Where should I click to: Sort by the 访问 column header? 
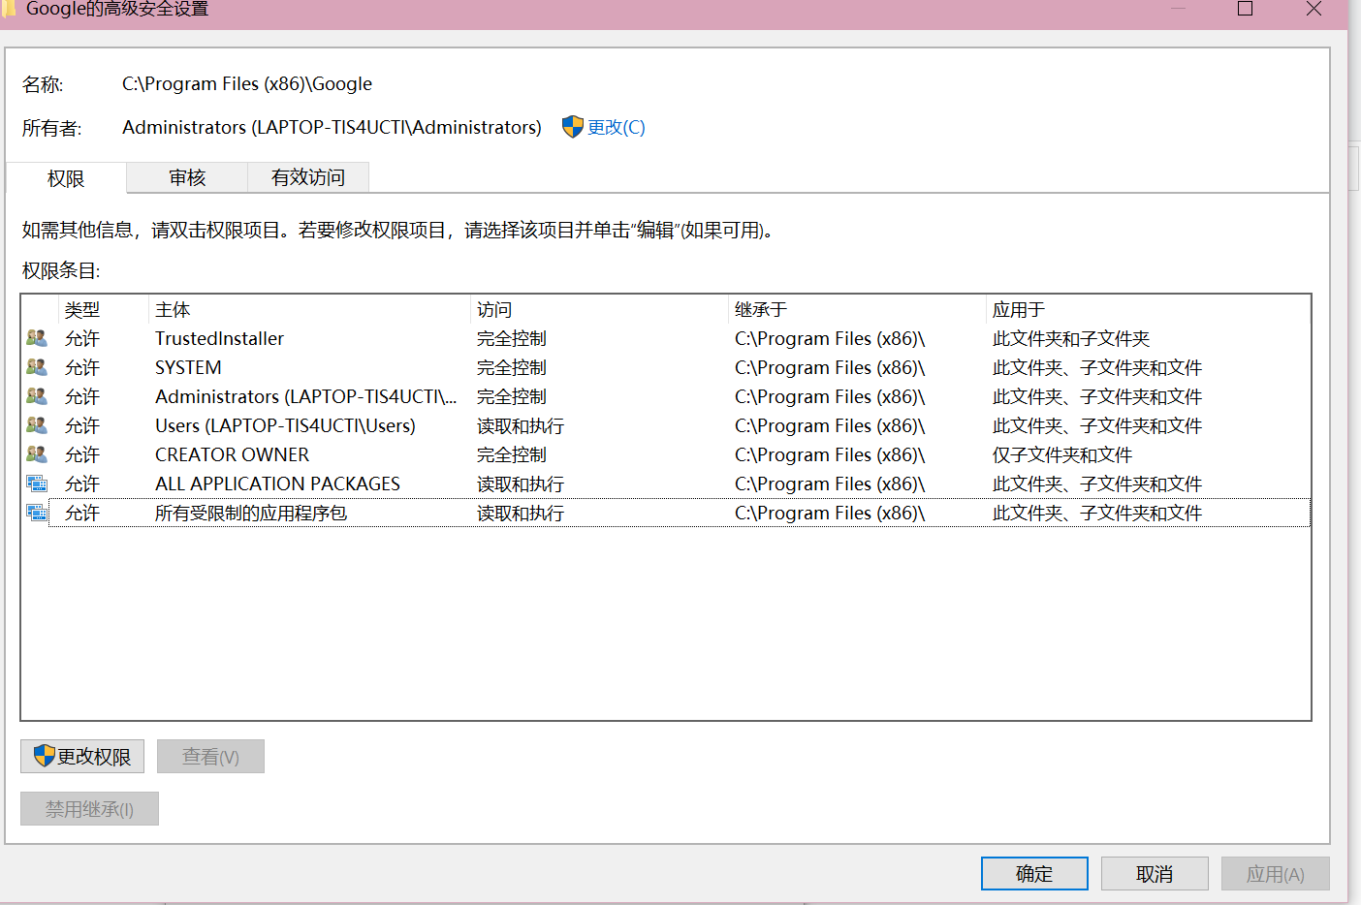pyautogui.click(x=599, y=309)
